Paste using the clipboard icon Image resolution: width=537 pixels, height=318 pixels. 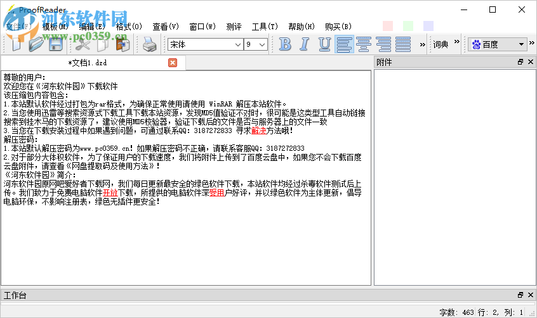pyautogui.click(x=123, y=44)
